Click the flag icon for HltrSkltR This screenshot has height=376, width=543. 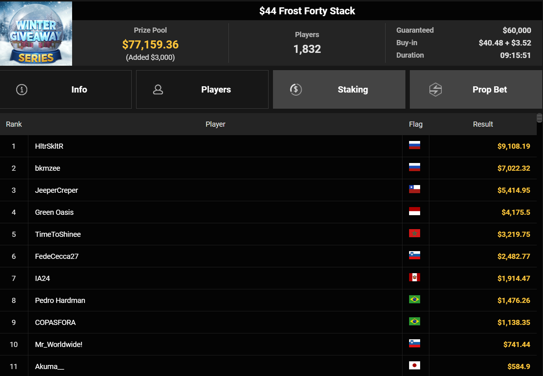click(x=414, y=145)
